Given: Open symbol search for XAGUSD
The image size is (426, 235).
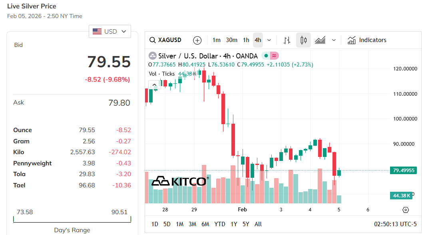Looking at the screenshot, I should 165,40.
